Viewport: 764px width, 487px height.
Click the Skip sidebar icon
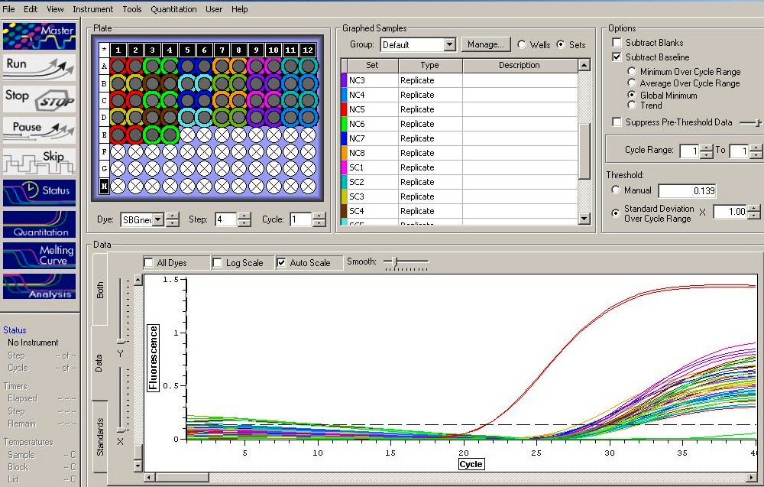39,161
